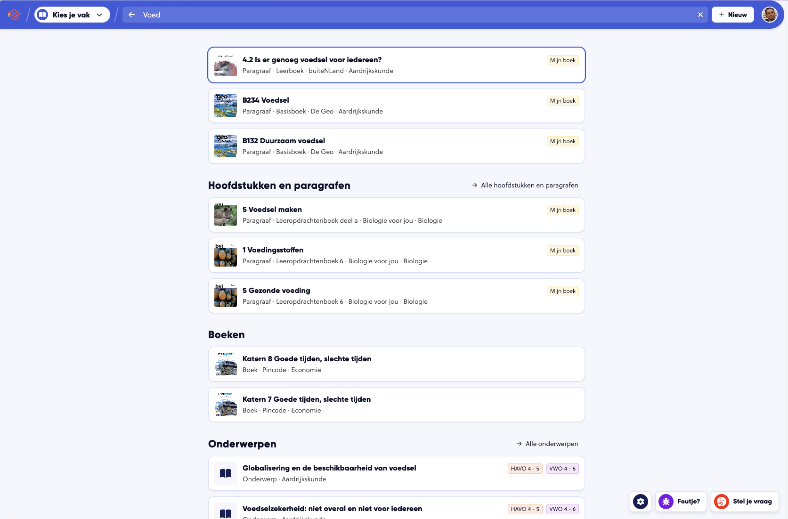The image size is (788, 519).
Task: Click the profile avatar top-right
Action: point(770,14)
